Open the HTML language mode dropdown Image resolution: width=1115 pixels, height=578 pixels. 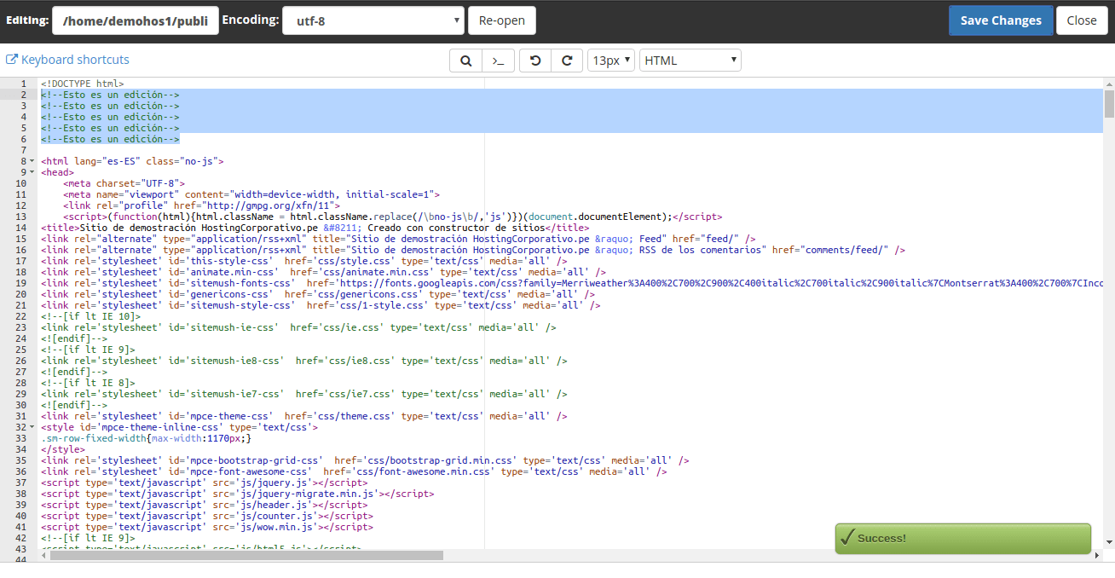[690, 61]
